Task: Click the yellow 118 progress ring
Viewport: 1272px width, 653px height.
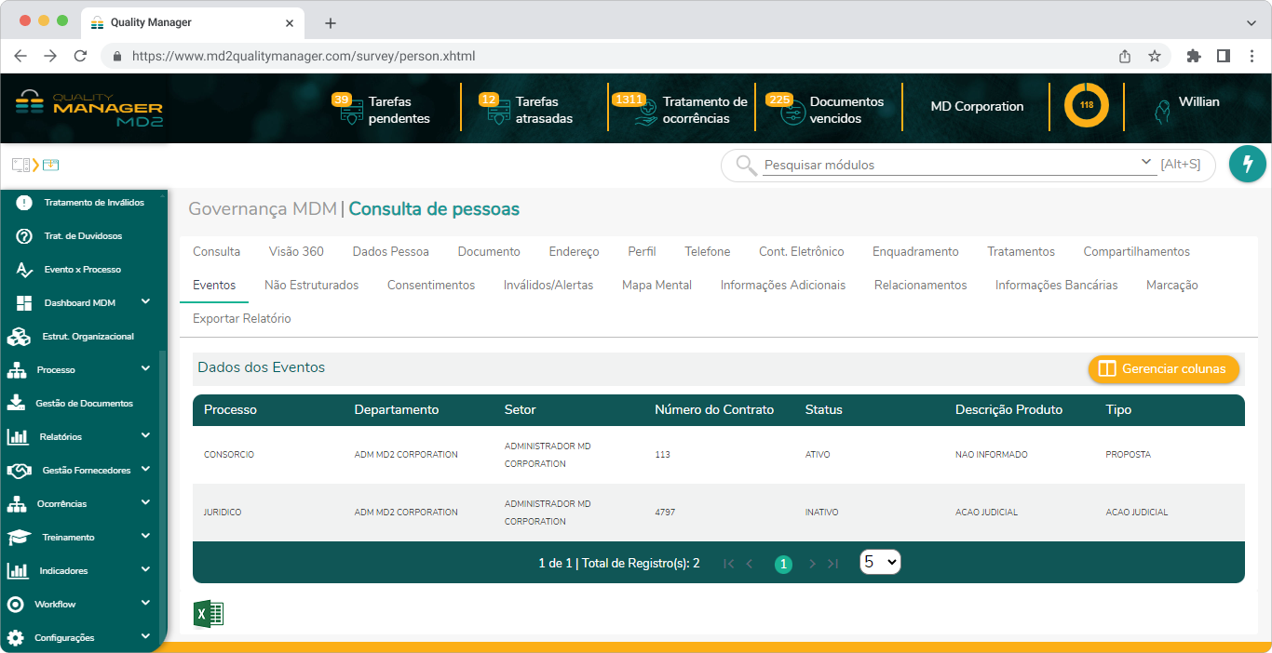Action: tap(1085, 106)
